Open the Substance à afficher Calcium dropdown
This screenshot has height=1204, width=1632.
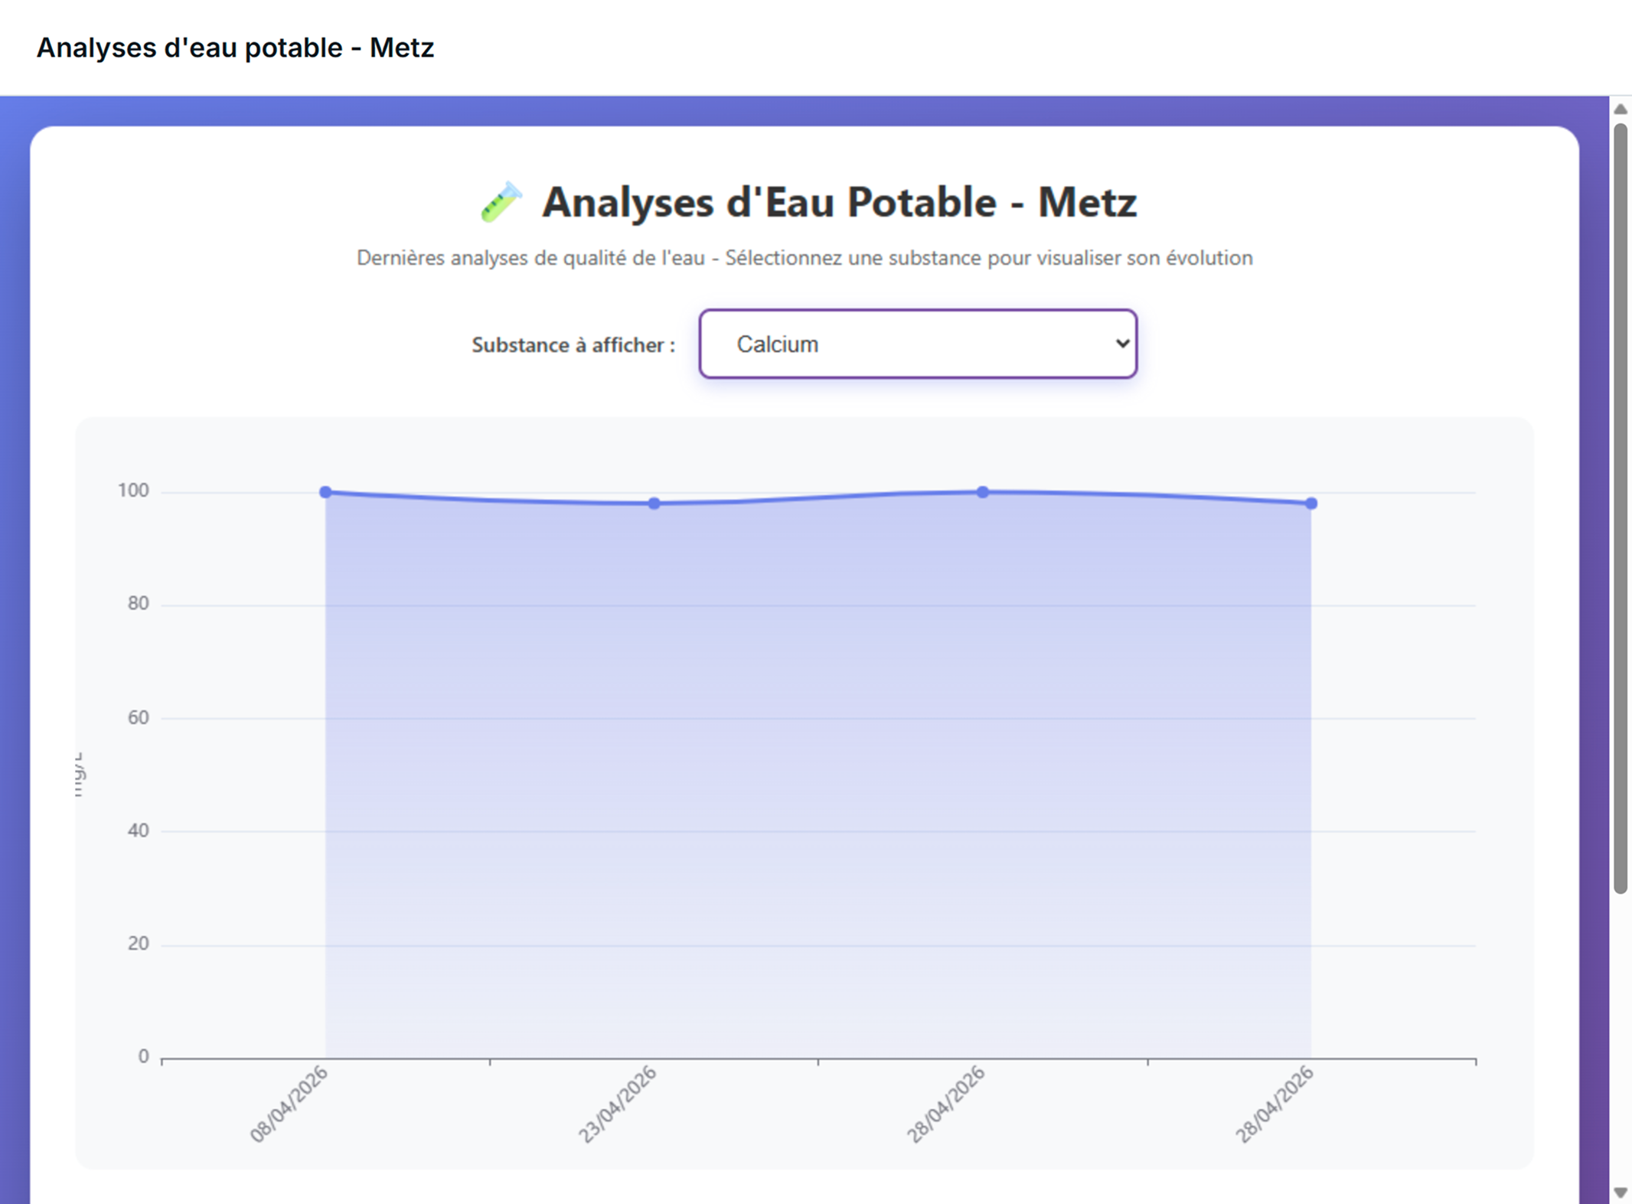pos(918,344)
